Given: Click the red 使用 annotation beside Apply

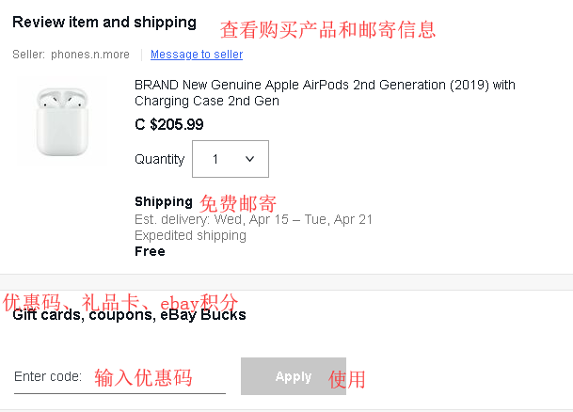Looking at the screenshot, I should [x=346, y=380].
